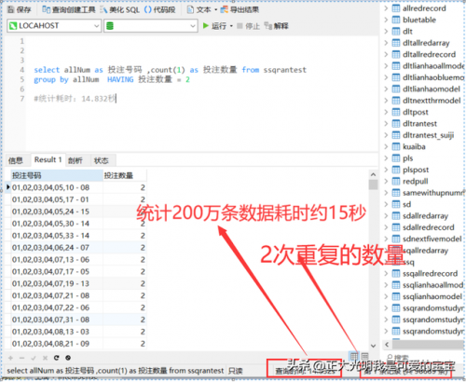Open the LOCAHOST connection dropdown

click(54, 26)
